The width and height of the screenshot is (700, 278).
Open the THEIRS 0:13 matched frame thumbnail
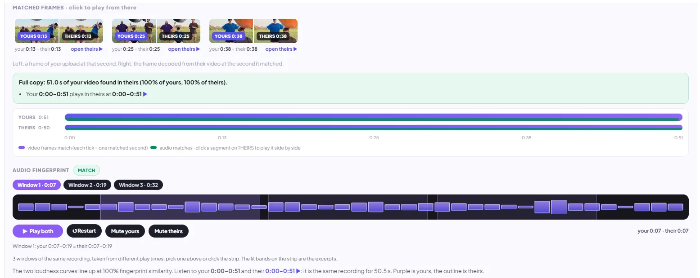[81, 31]
